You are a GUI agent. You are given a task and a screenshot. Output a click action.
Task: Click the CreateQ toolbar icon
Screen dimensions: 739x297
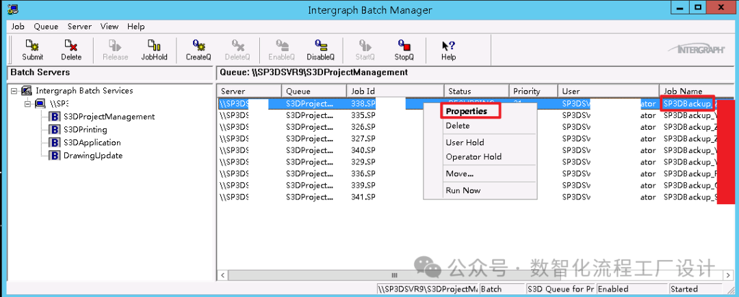tap(198, 46)
